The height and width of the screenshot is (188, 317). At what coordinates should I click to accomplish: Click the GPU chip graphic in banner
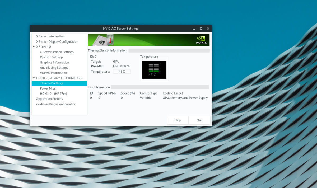(101, 41)
